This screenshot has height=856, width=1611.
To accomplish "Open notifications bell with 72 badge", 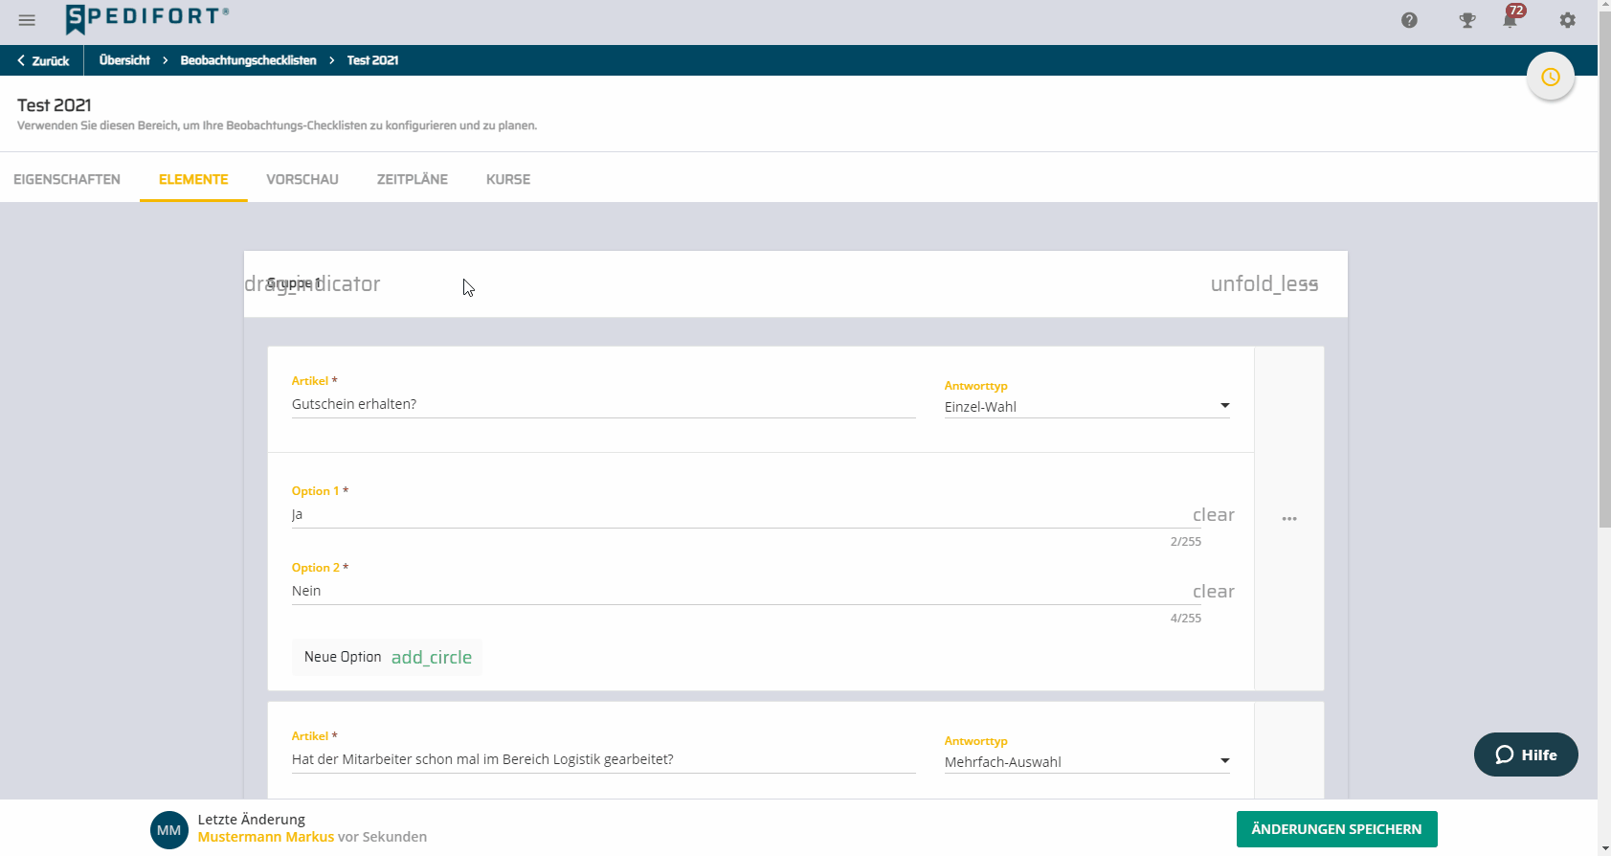I will tap(1510, 19).
